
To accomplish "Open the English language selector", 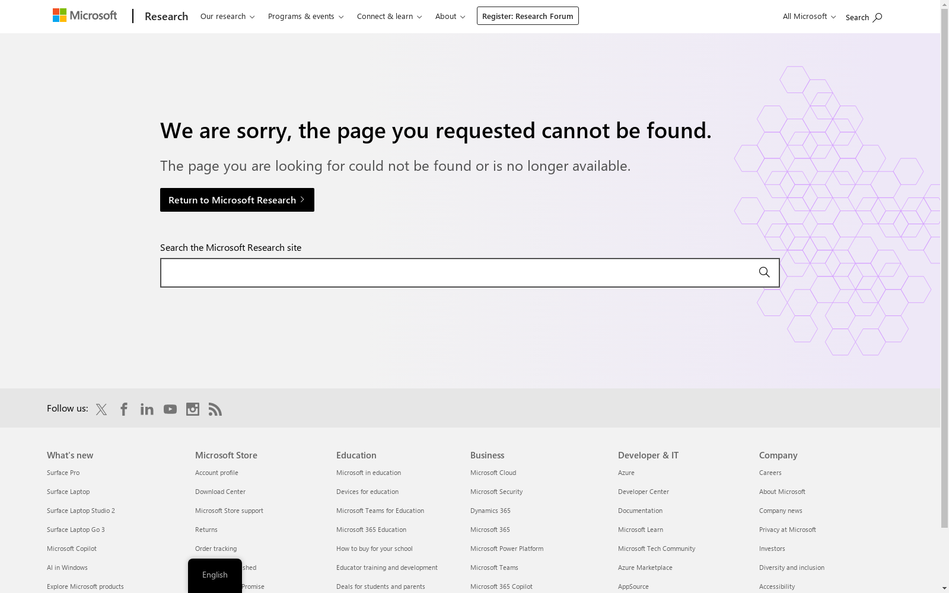I will click(215, 575).
